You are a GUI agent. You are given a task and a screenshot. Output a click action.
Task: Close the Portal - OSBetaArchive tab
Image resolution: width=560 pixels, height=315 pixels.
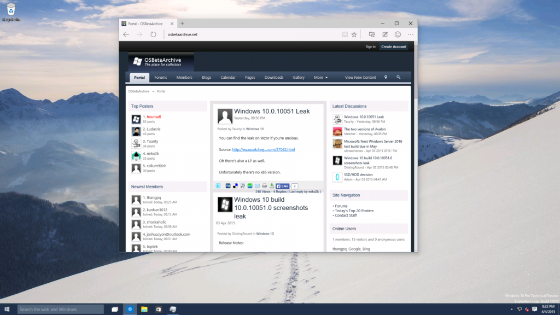click(x=172, y=24)
